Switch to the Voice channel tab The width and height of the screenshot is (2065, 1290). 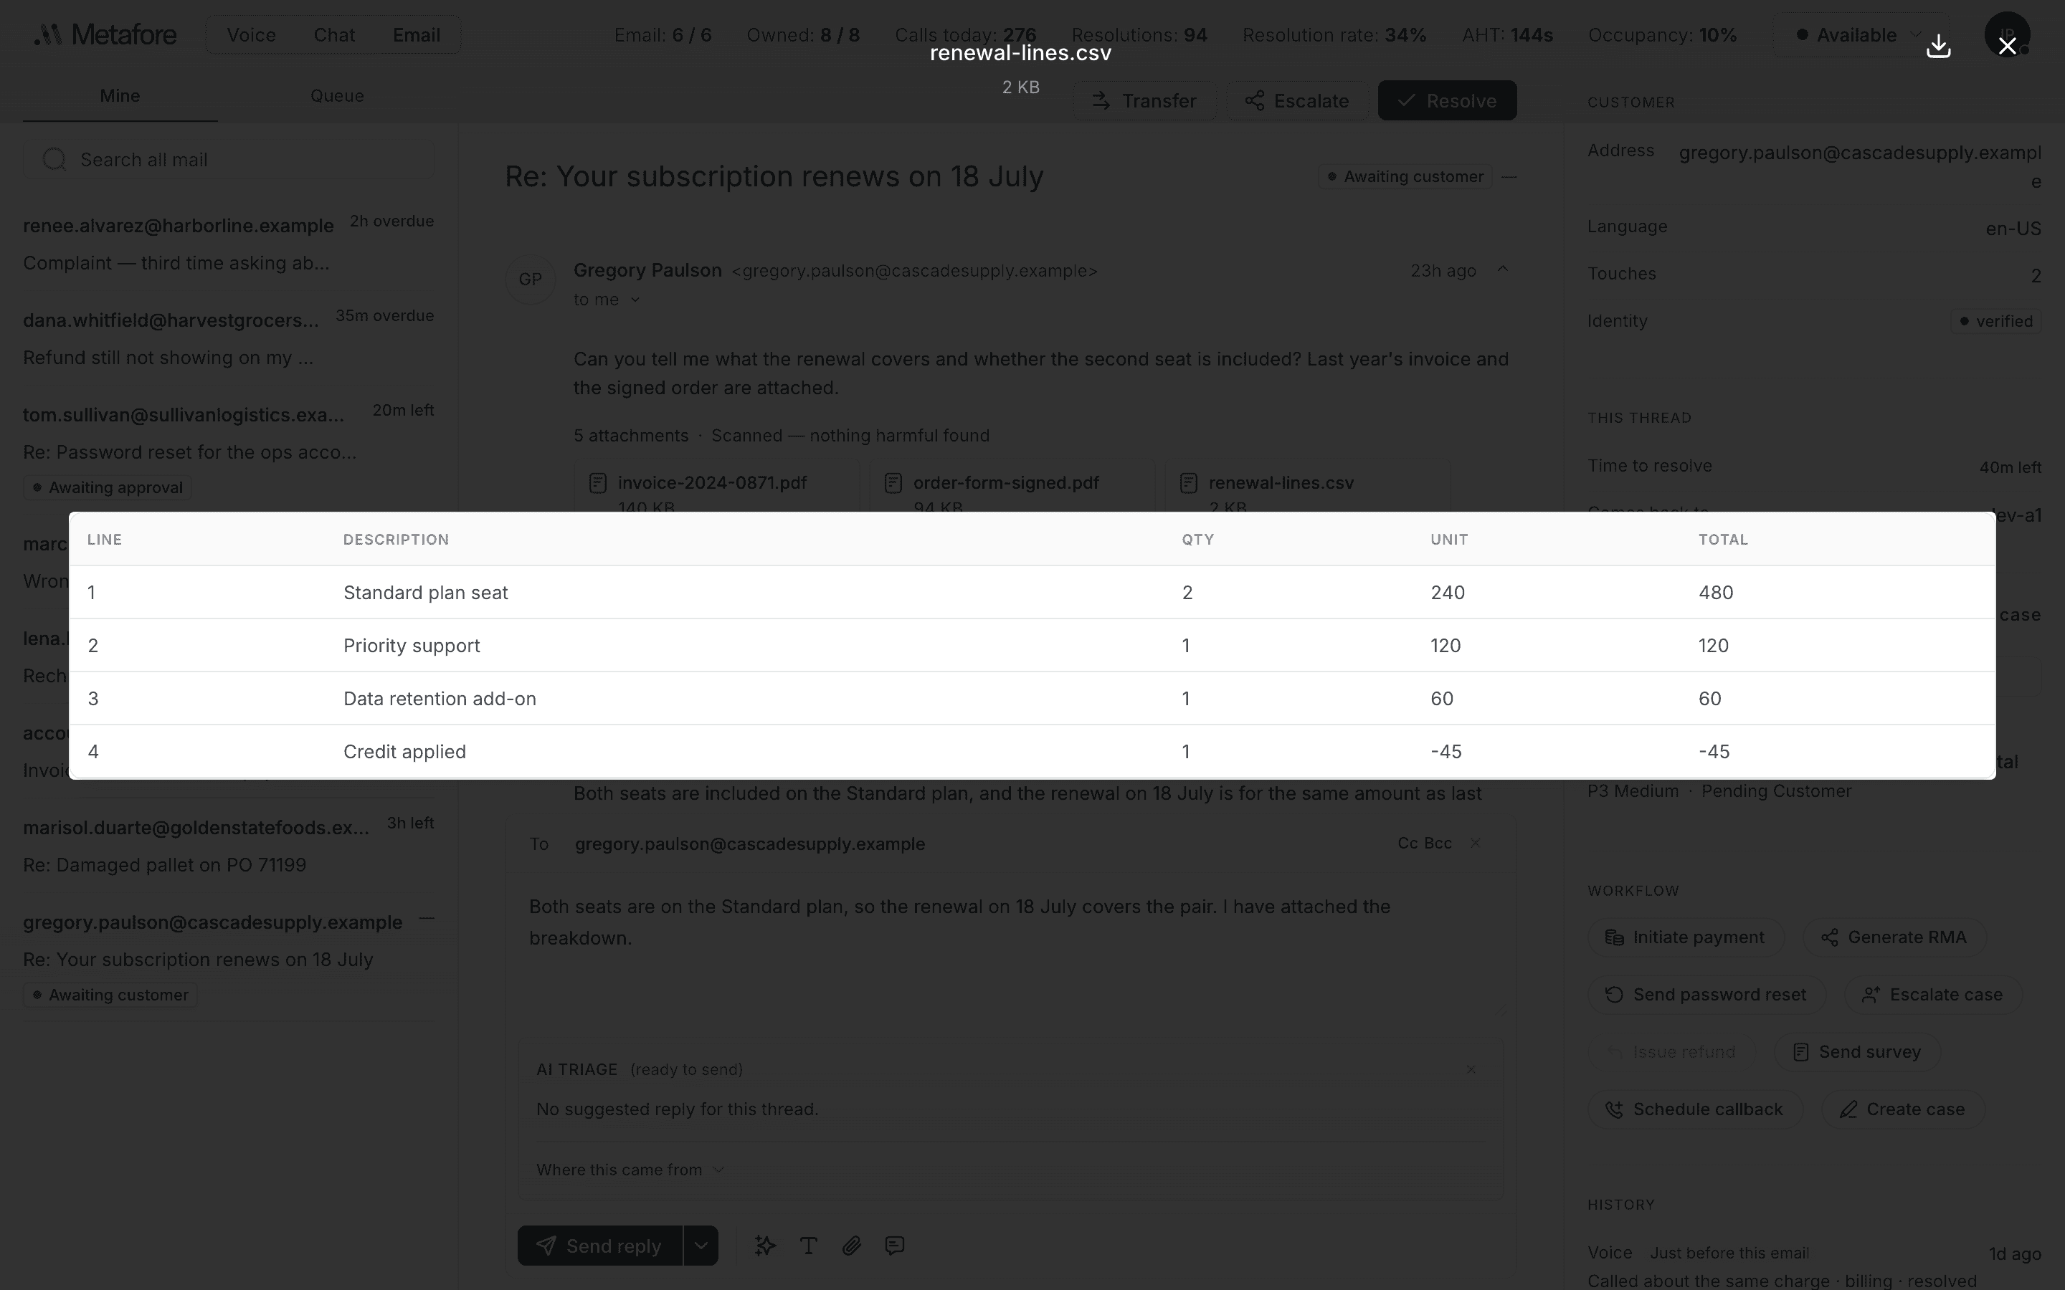(x=251, y=35)
